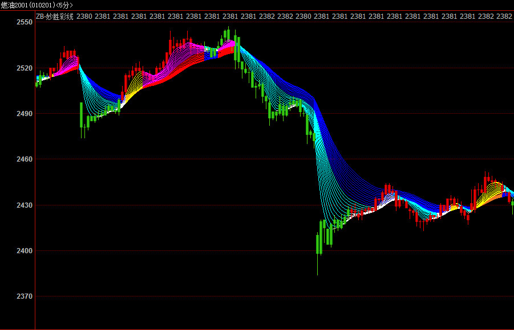The height and width of the screenshot is (330, 514).
Task: Click the chart title 燃油2001(010201)<5分>
Action: [37, 5]
